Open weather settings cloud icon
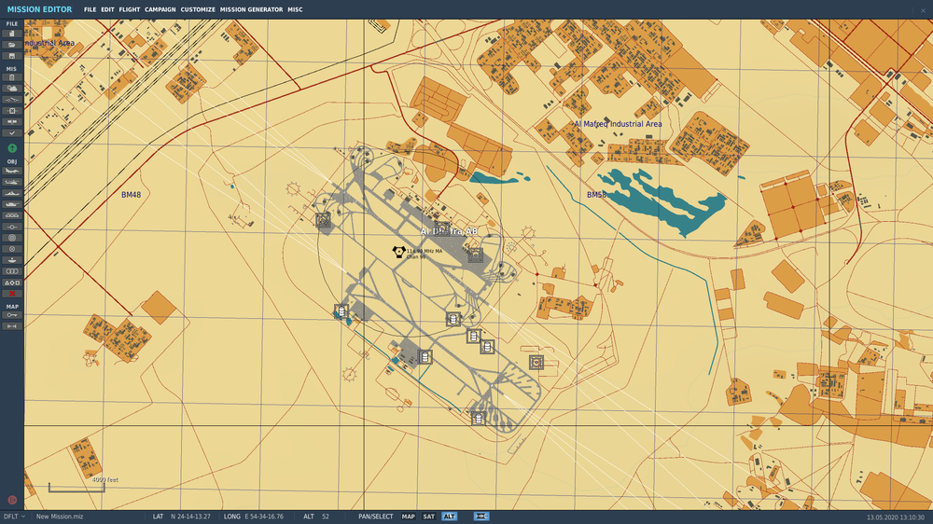The height and width of the screenshot is (524, 933). pyautogui.click(x=12, y=89)
